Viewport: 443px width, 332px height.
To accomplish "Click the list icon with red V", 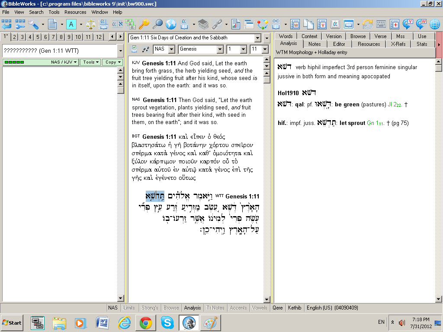I will tap(322, 24).
